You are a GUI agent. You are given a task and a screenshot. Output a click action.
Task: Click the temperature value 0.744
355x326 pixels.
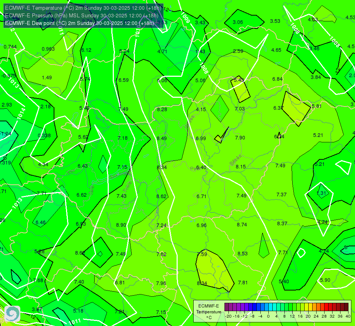pos(10,47)
